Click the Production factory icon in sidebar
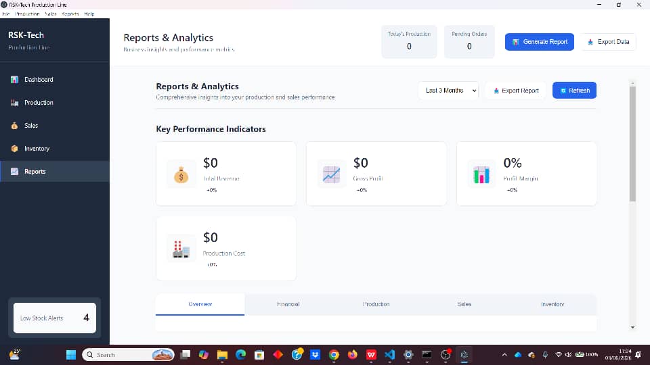Viewport: 650px width, 365px height. point(14,103)
